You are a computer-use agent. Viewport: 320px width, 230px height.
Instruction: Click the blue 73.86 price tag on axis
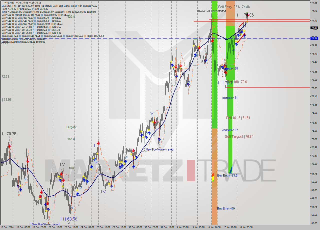point(314,38)
